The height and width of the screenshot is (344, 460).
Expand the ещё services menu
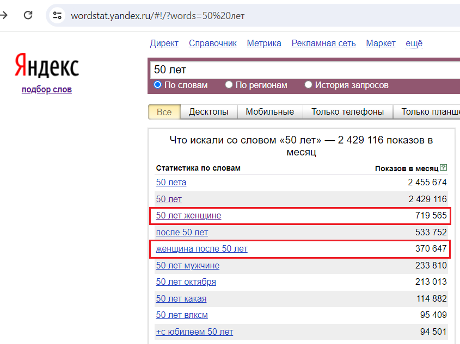pyautogui.click(x=414, y=43)
